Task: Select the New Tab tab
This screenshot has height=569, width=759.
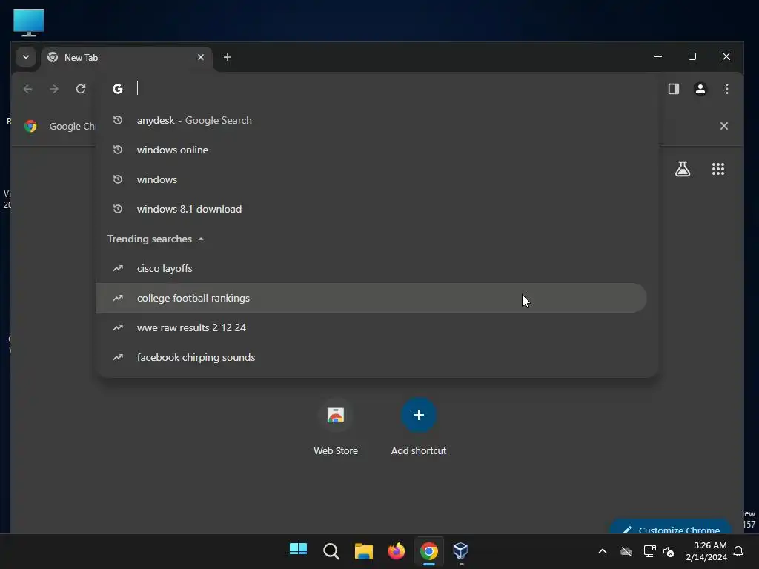Action: [x=127, y=58]
